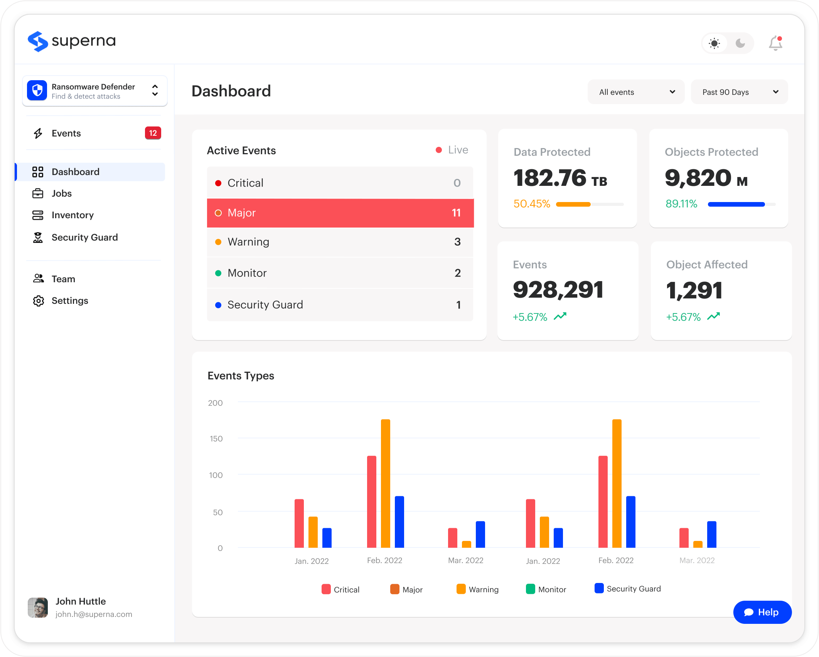The height and width of the screenshot is (657, 819).
Task: Click the Security Guard officer icon
Action: (38, 238)
